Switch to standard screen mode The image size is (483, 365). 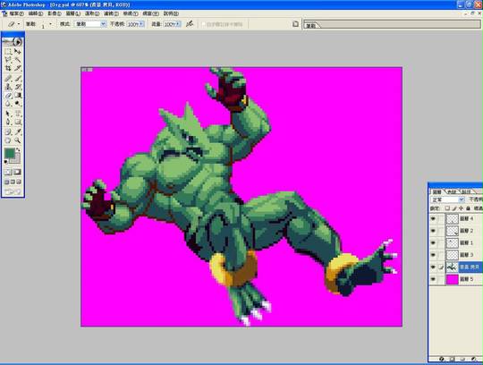(6, 182)
